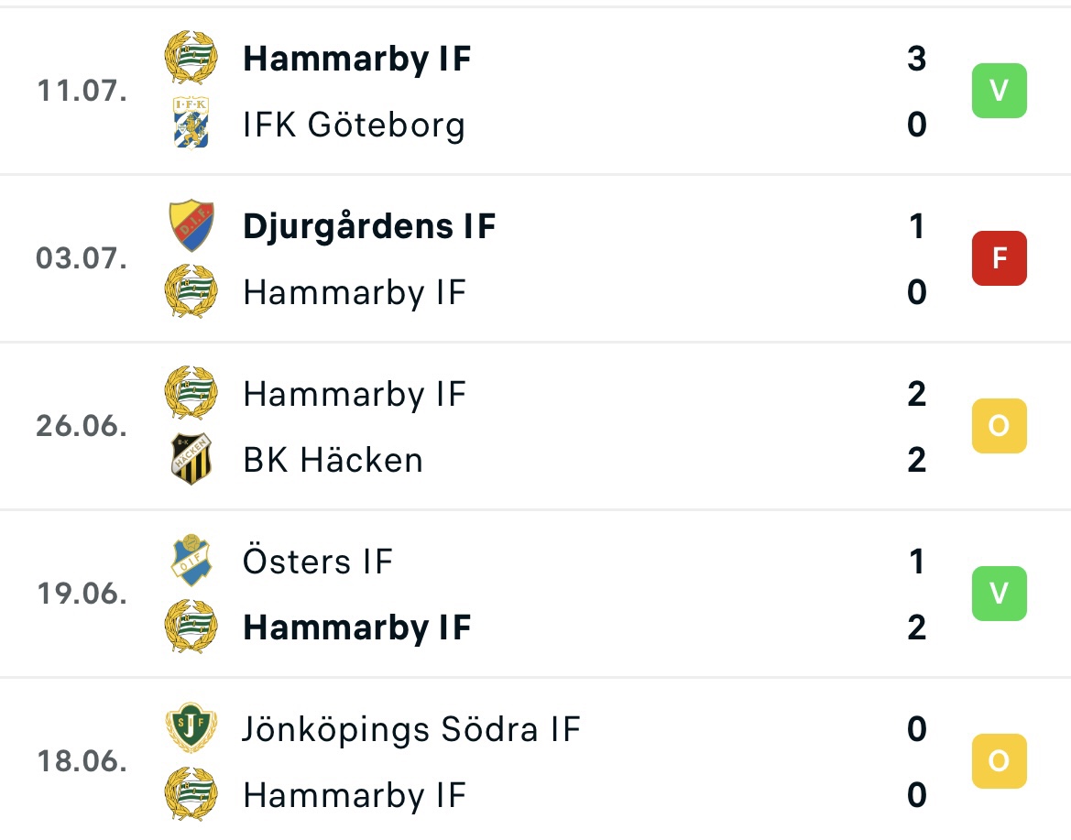Click the score 3 for Hammarby IF
The height and width of the screenshot is (840, 1071).
point(917,58)
